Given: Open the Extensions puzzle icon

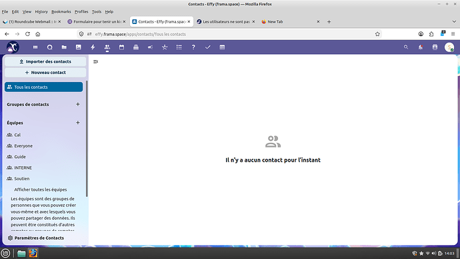Looking at the screenshot, I should [x=431, y=34].
